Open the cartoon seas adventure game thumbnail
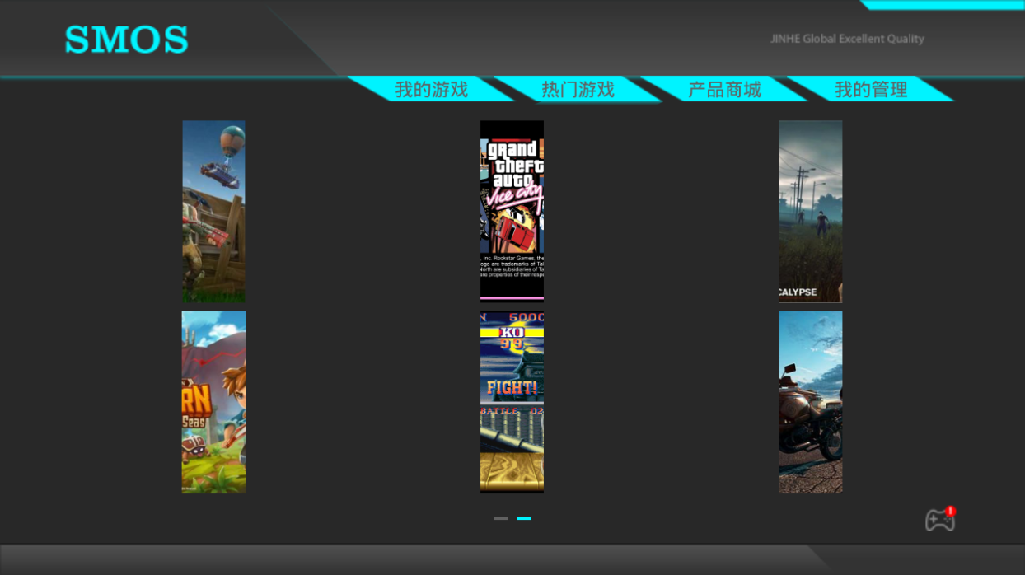The width and height of the screenshot is (1025, 575). pos(213,402)
